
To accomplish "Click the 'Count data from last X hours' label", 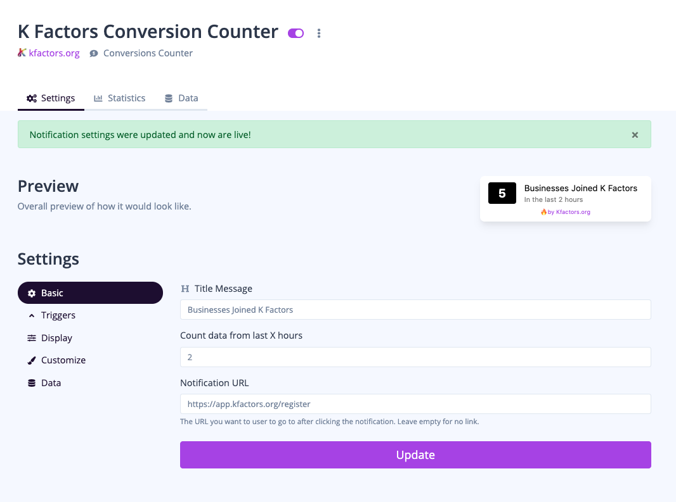I will click(242, 336).
